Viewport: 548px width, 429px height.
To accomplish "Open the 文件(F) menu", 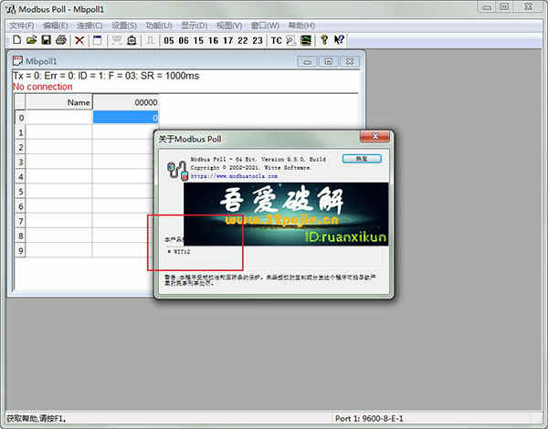I will coord(21,26).
